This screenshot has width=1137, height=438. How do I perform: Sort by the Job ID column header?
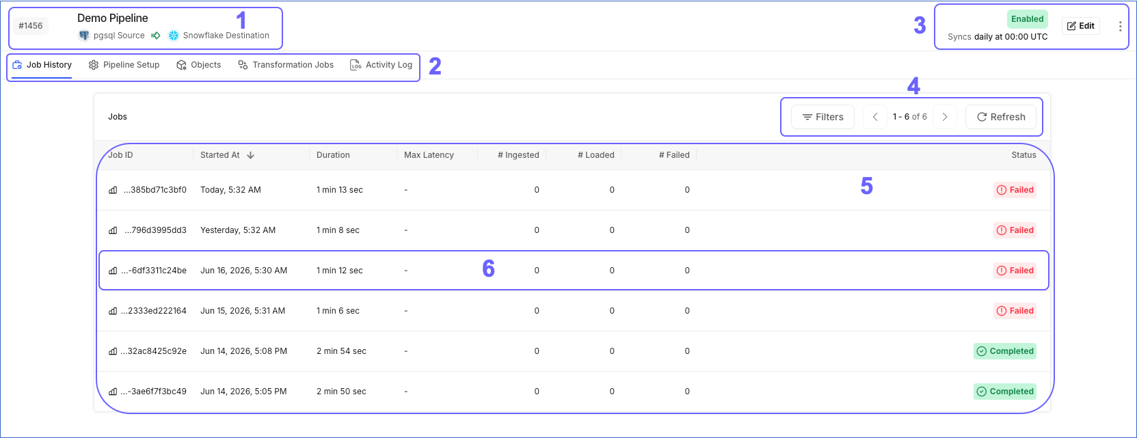tap(120, 155)
